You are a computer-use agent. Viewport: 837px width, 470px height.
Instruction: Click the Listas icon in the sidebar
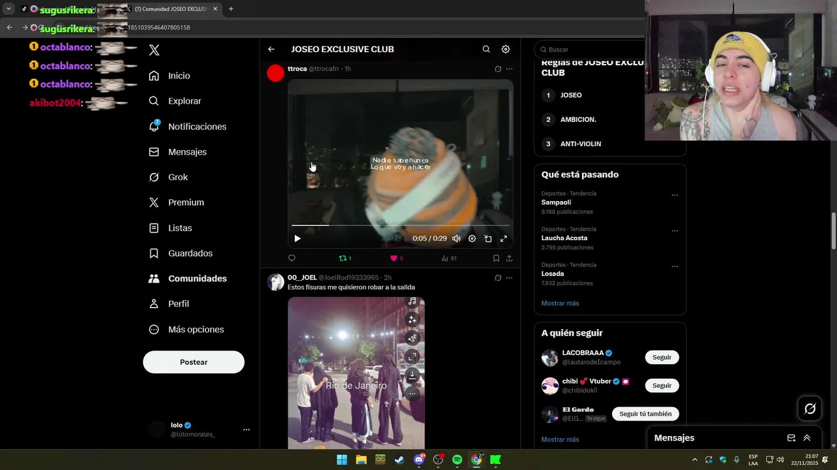tap(154, 228)
